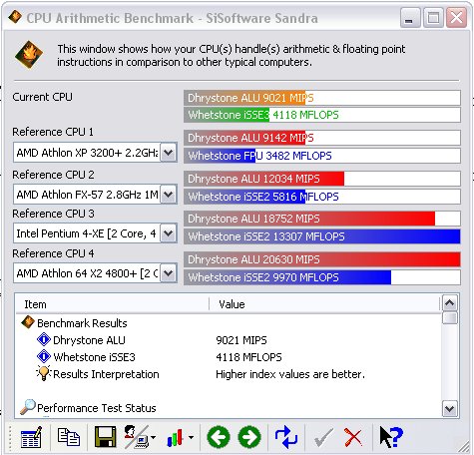Screen dimensions: 474x455
Task: Click the scroll down arrow of results list
Action: point(450,408)
